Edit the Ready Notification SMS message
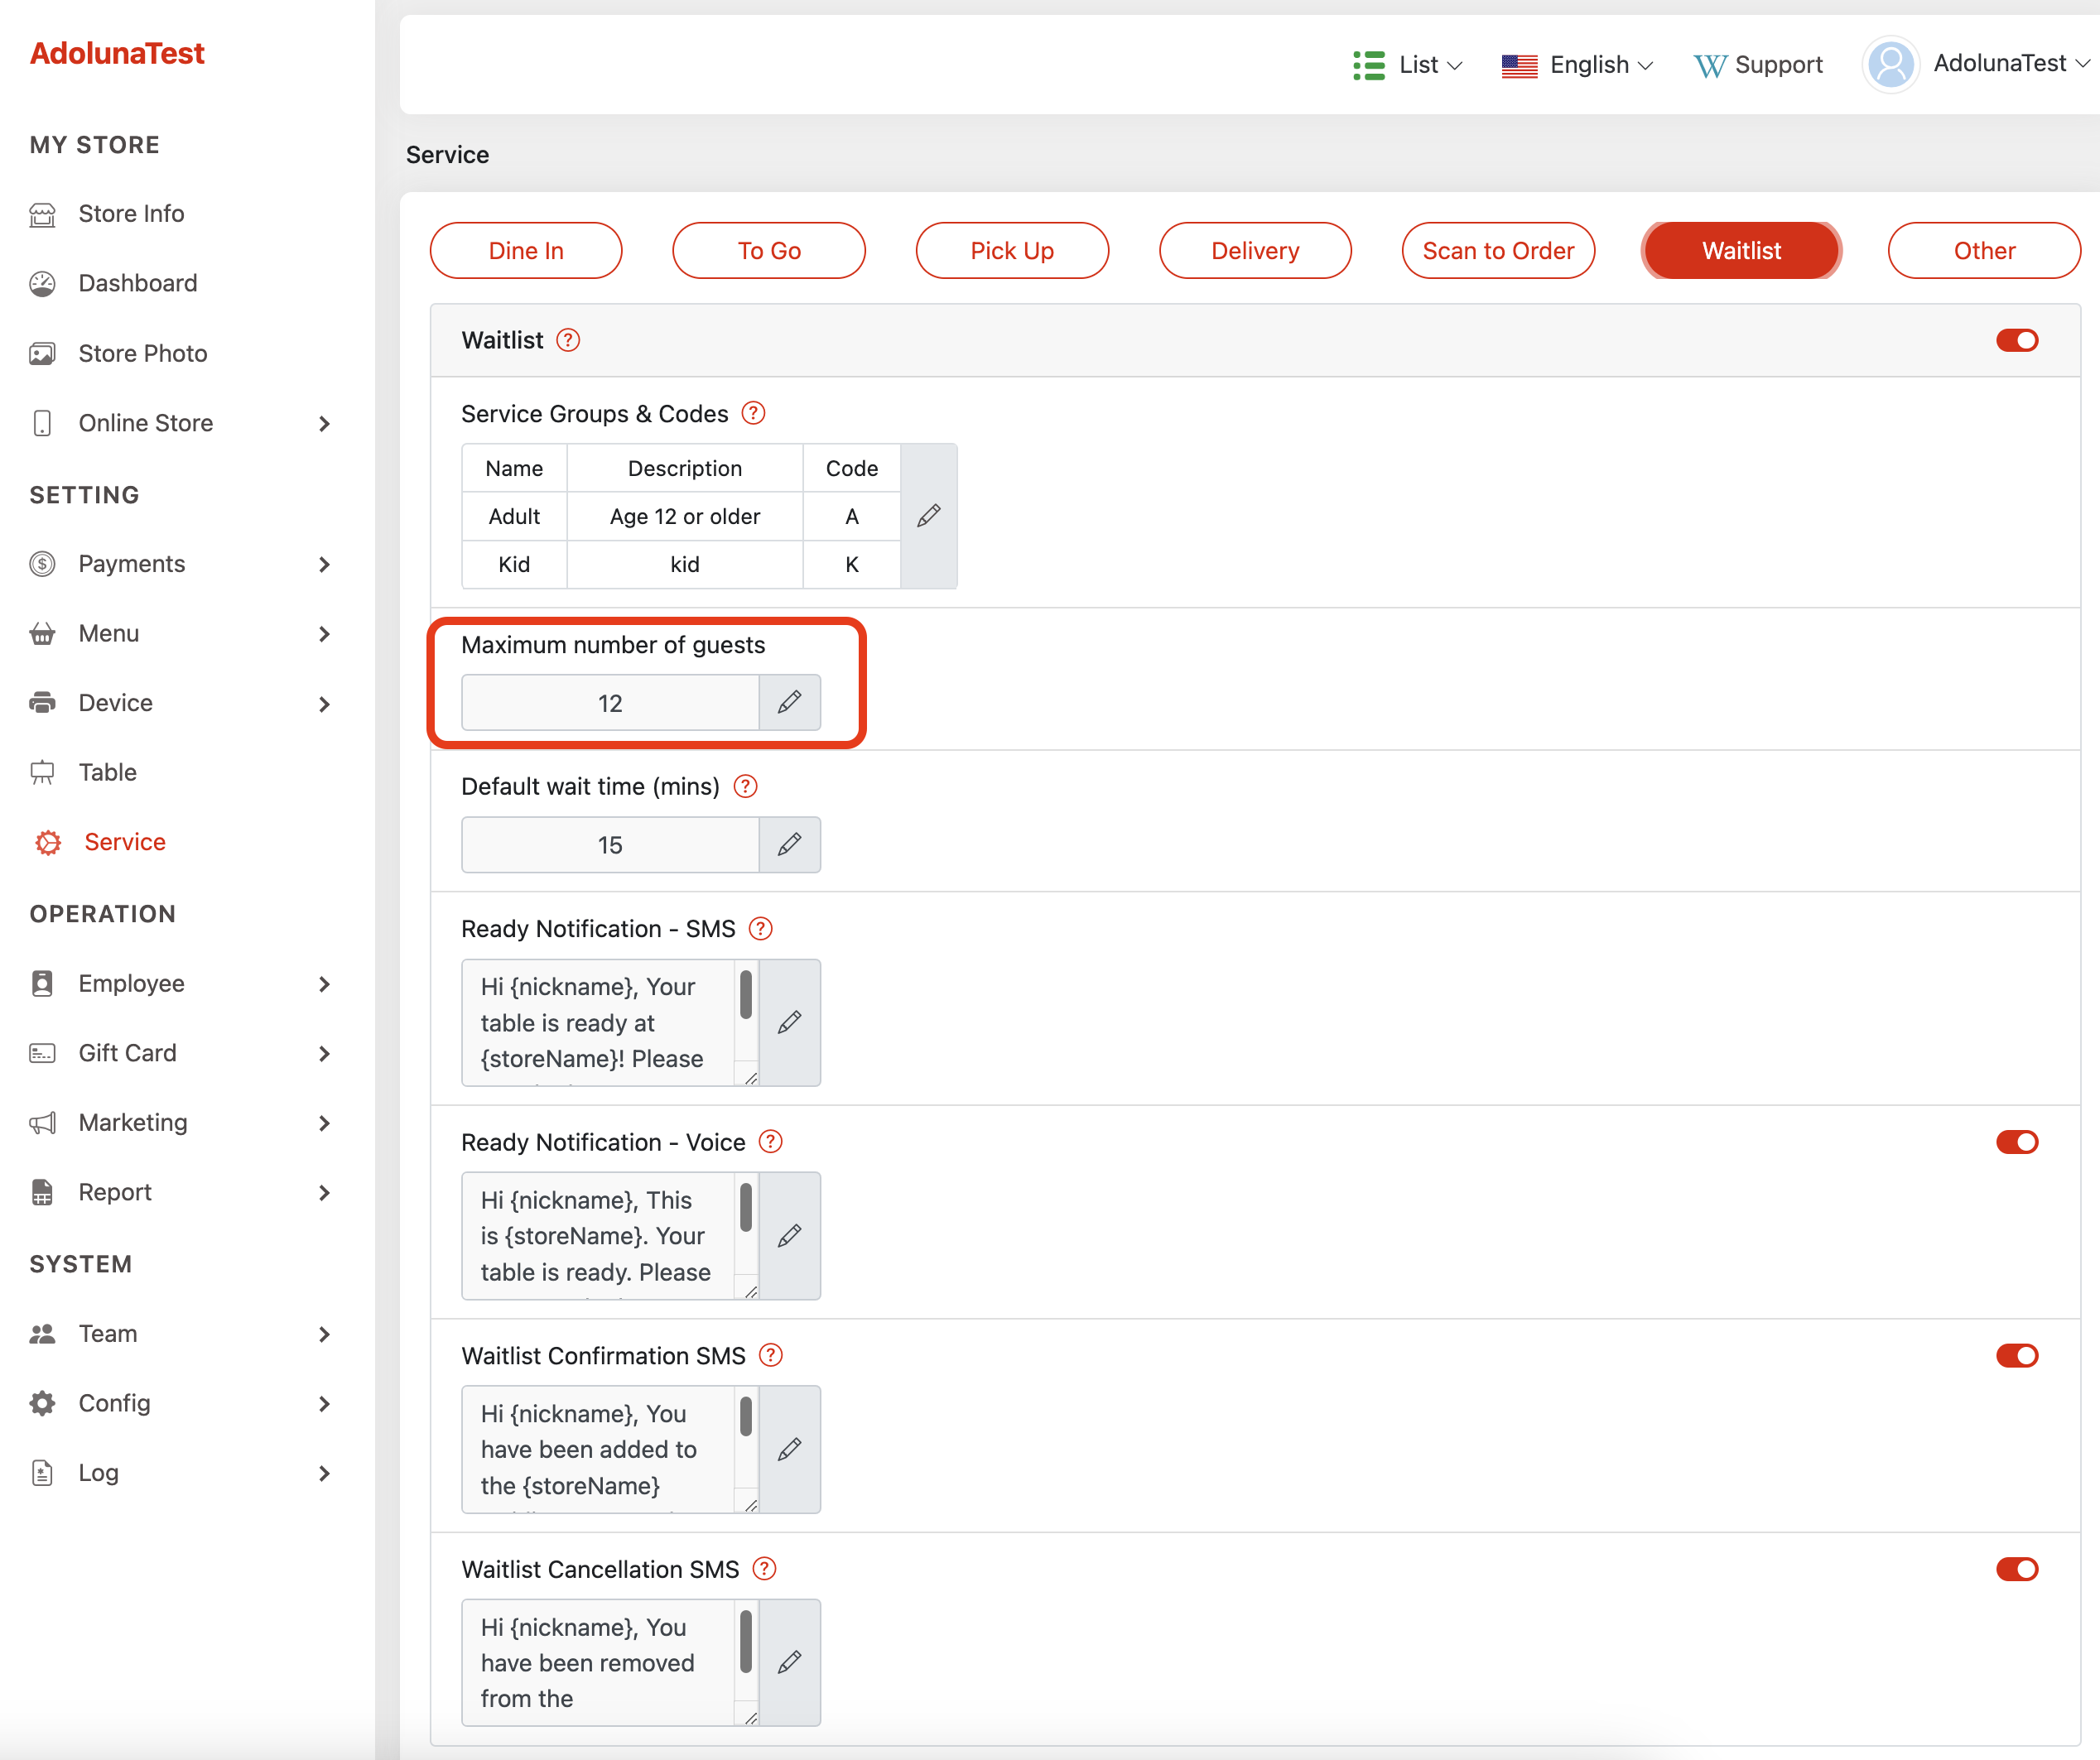The image size is (2100, 1760). click(x=789, y=1022)
